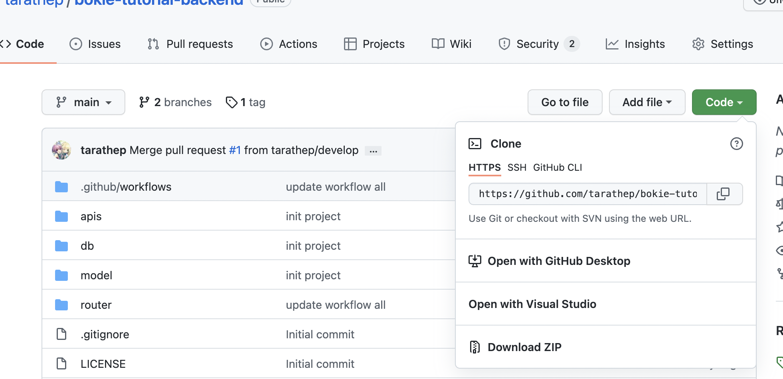Open .github/workflows 'update workflow all' commit
The width and height of the screenshot is (783, 379).
tap(336, 187)
